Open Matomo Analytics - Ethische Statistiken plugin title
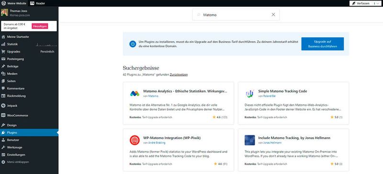383x174 pixels. click(x=185, y=91)
